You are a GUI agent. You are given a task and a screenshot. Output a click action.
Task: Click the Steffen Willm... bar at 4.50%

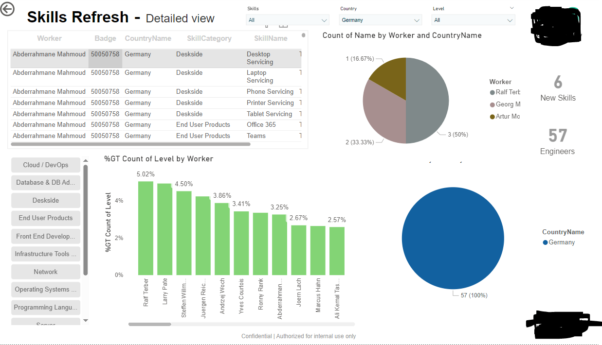point(184,233)
